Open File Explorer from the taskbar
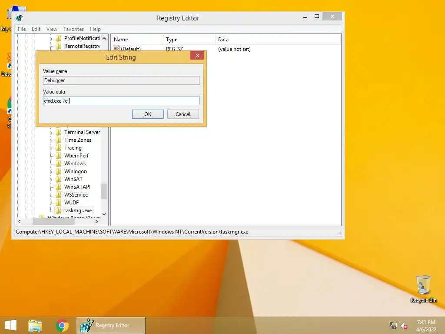This screenshot has height=334, width=445. pyautogui.click(x=35, y=325)
